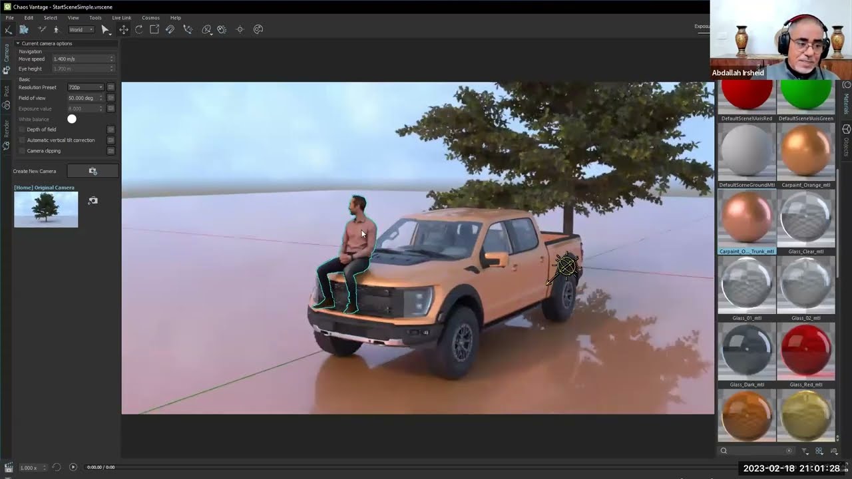Select the arrow selection tool
The width and height of the screenshot is (852, 479).
[x=106, y=29]
